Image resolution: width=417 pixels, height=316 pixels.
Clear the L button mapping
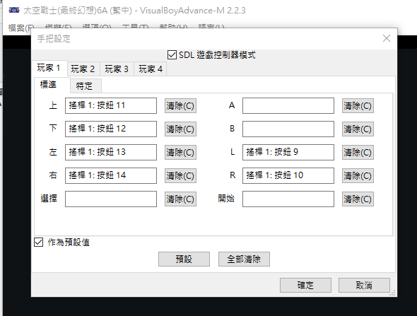358,153
